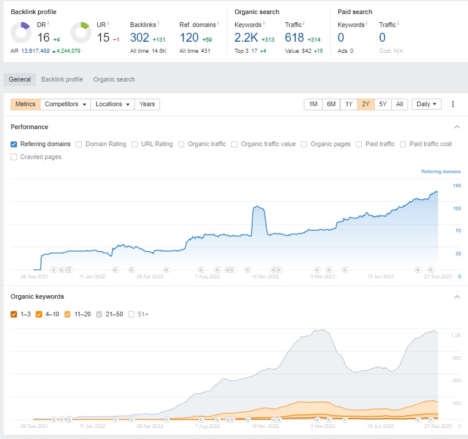Uncheck the Referring domains checkbox
Image resolution: width=468 pixels, height=439 pixels.
pyautogui.click(x=13, y=144)
